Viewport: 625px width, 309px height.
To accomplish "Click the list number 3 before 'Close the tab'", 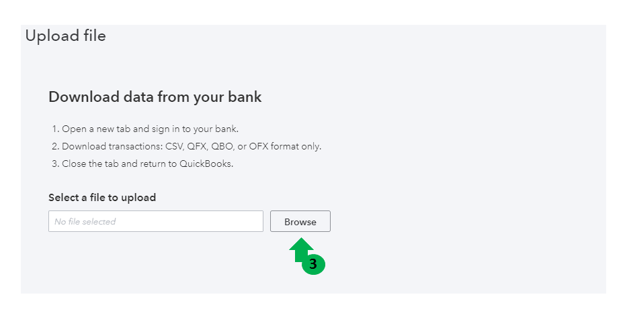I will tap(55, 164).
